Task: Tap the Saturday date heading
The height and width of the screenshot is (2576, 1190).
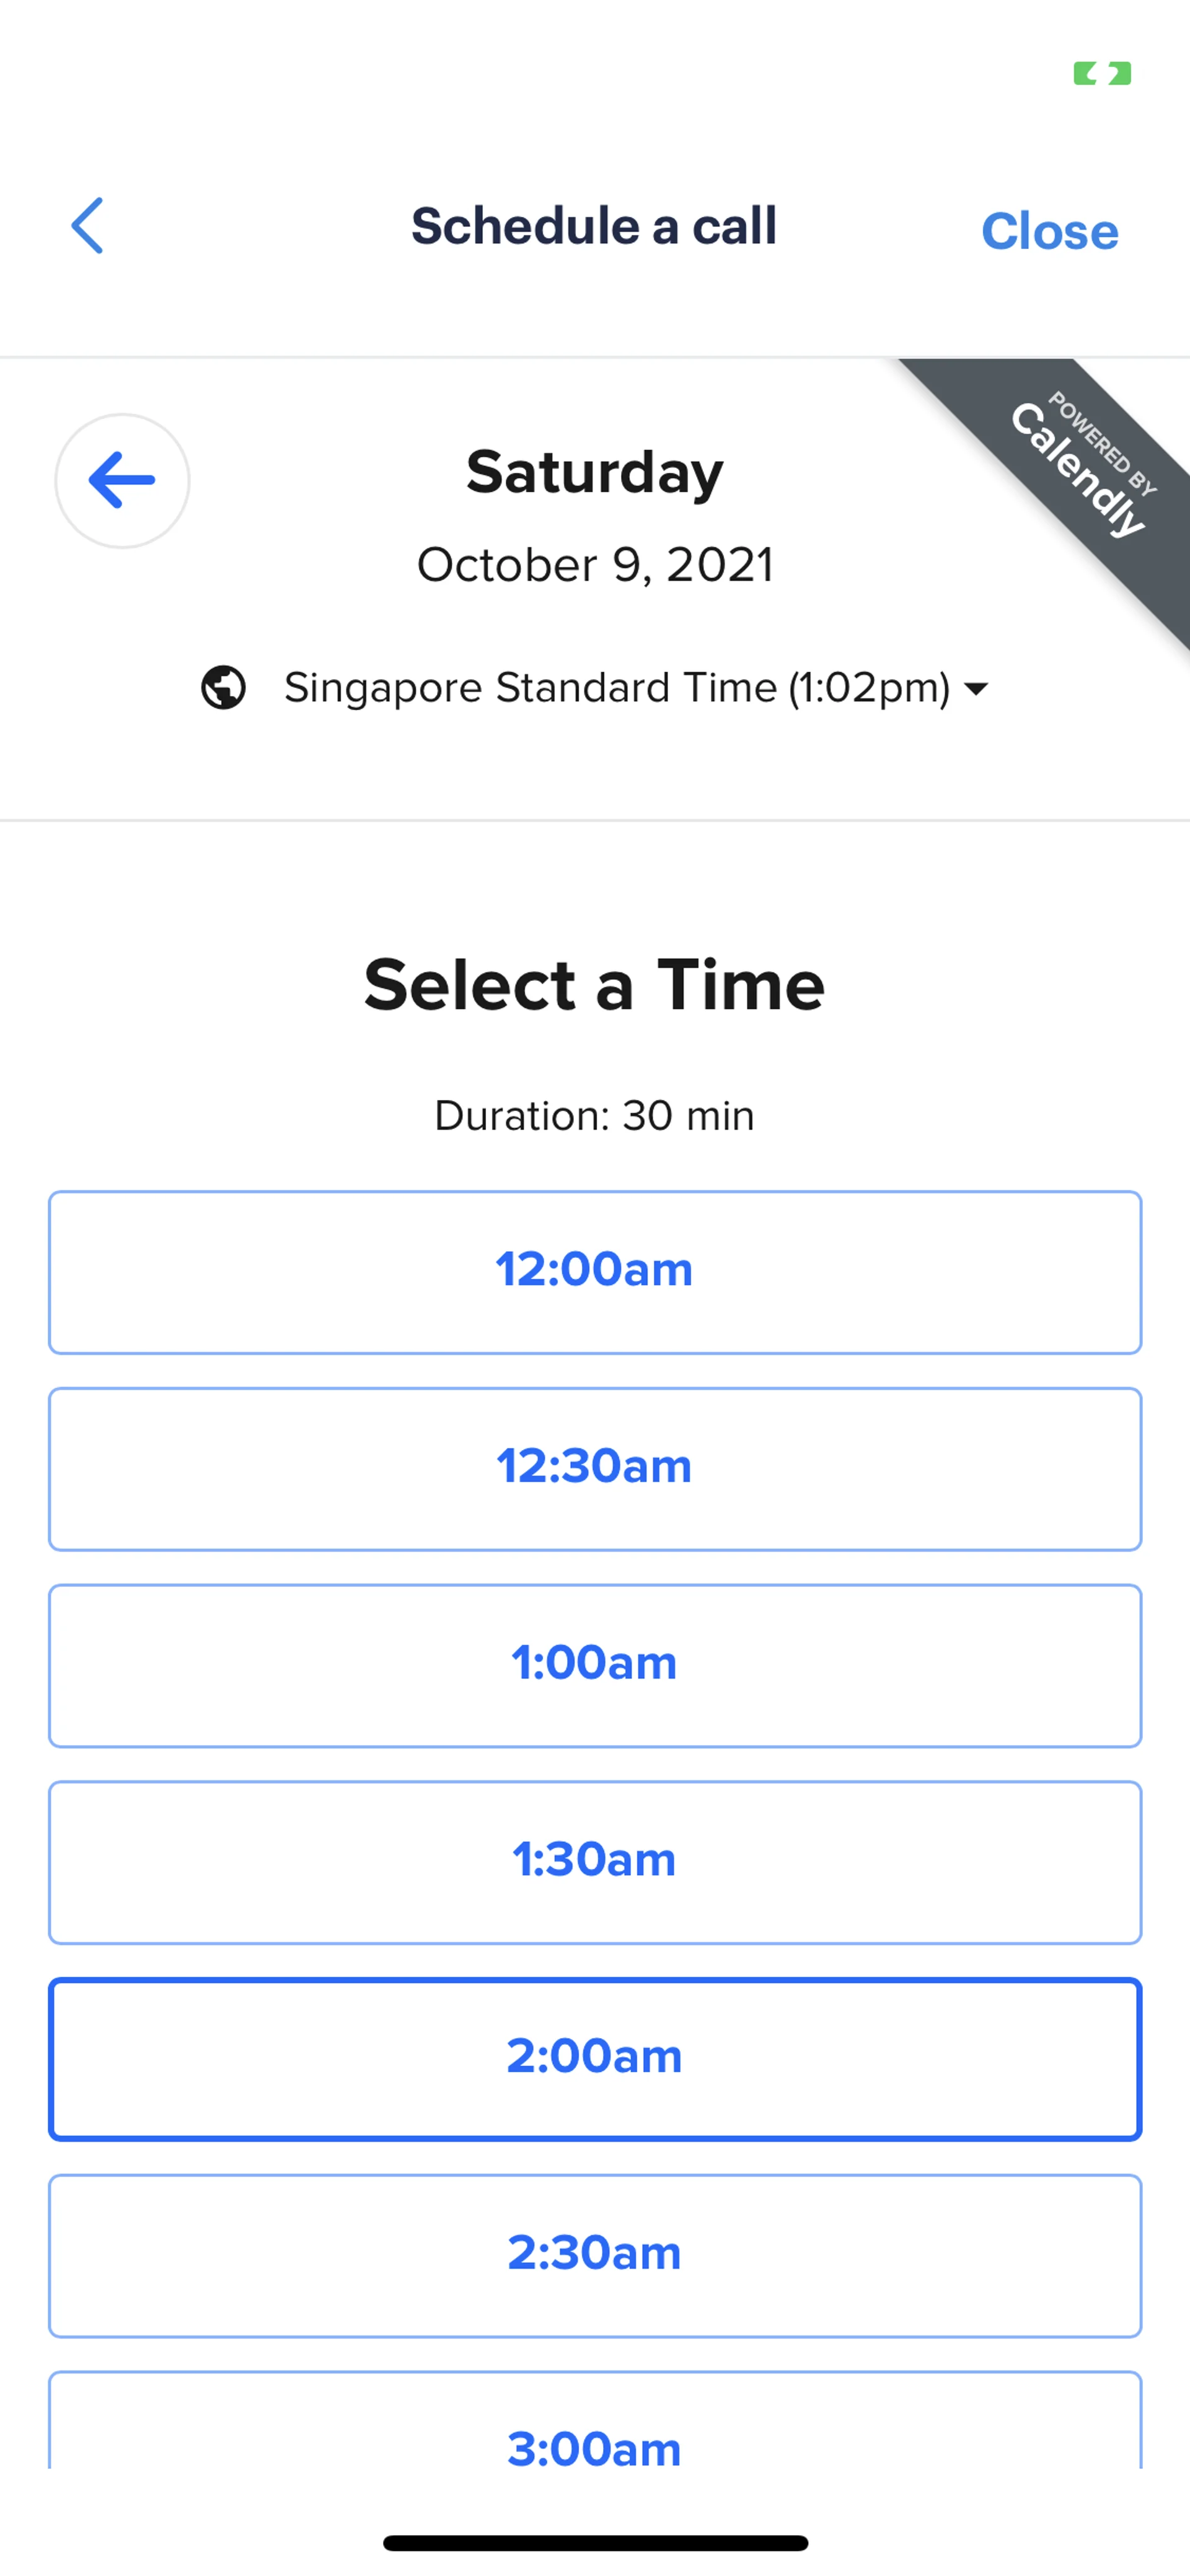Action: pos(595,472)
